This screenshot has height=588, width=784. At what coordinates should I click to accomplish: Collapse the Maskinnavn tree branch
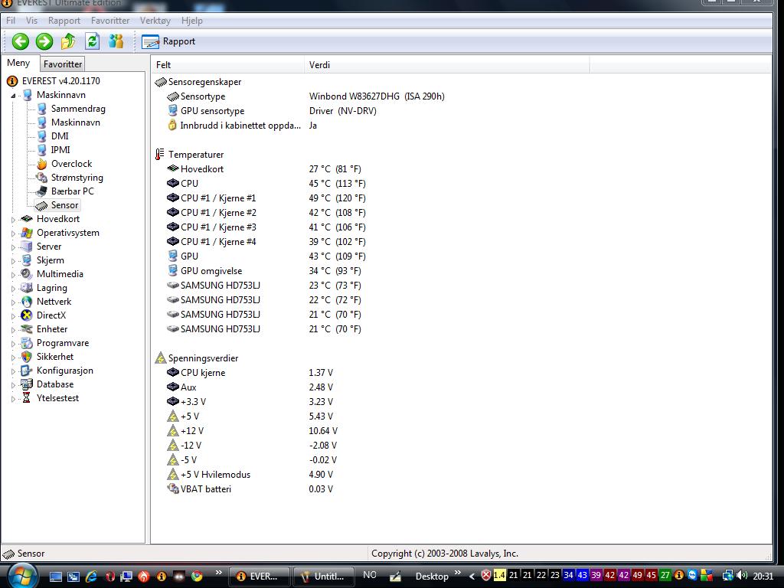tap(14, 96)
